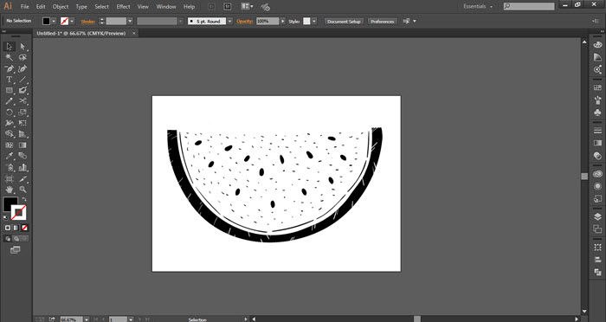
Task: Click the Preferences button
Action: [x=383, y=22]
